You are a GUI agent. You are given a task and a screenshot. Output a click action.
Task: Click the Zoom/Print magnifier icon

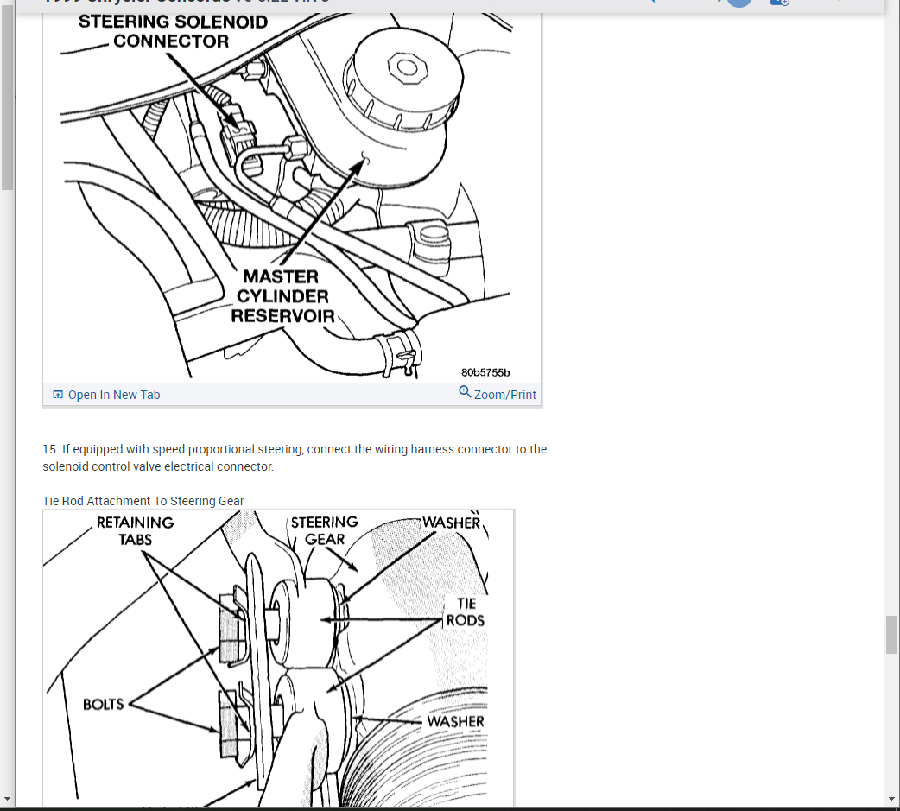pyautogui.click(x=465, y=392)
